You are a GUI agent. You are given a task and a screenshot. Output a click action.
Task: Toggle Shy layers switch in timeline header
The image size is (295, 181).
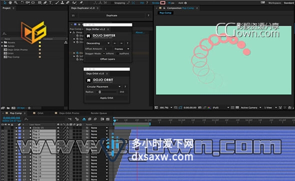click(x=84, y=119)
